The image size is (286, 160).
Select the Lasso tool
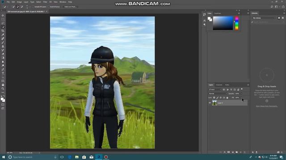click(x=3, y=23)
